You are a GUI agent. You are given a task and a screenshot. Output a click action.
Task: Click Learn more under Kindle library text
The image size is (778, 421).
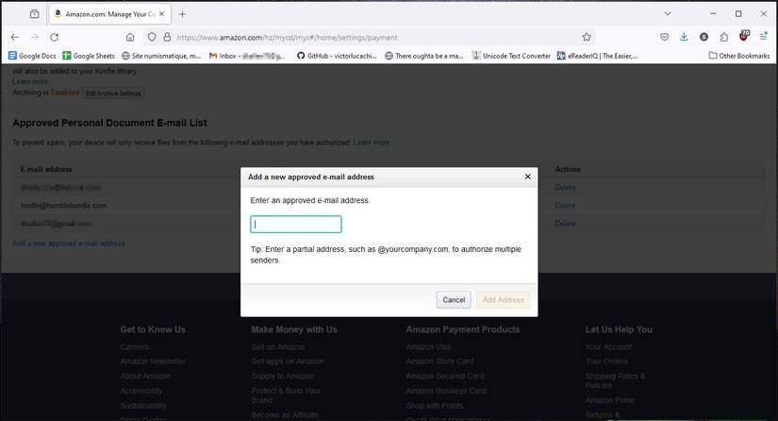tap(30, 81)
